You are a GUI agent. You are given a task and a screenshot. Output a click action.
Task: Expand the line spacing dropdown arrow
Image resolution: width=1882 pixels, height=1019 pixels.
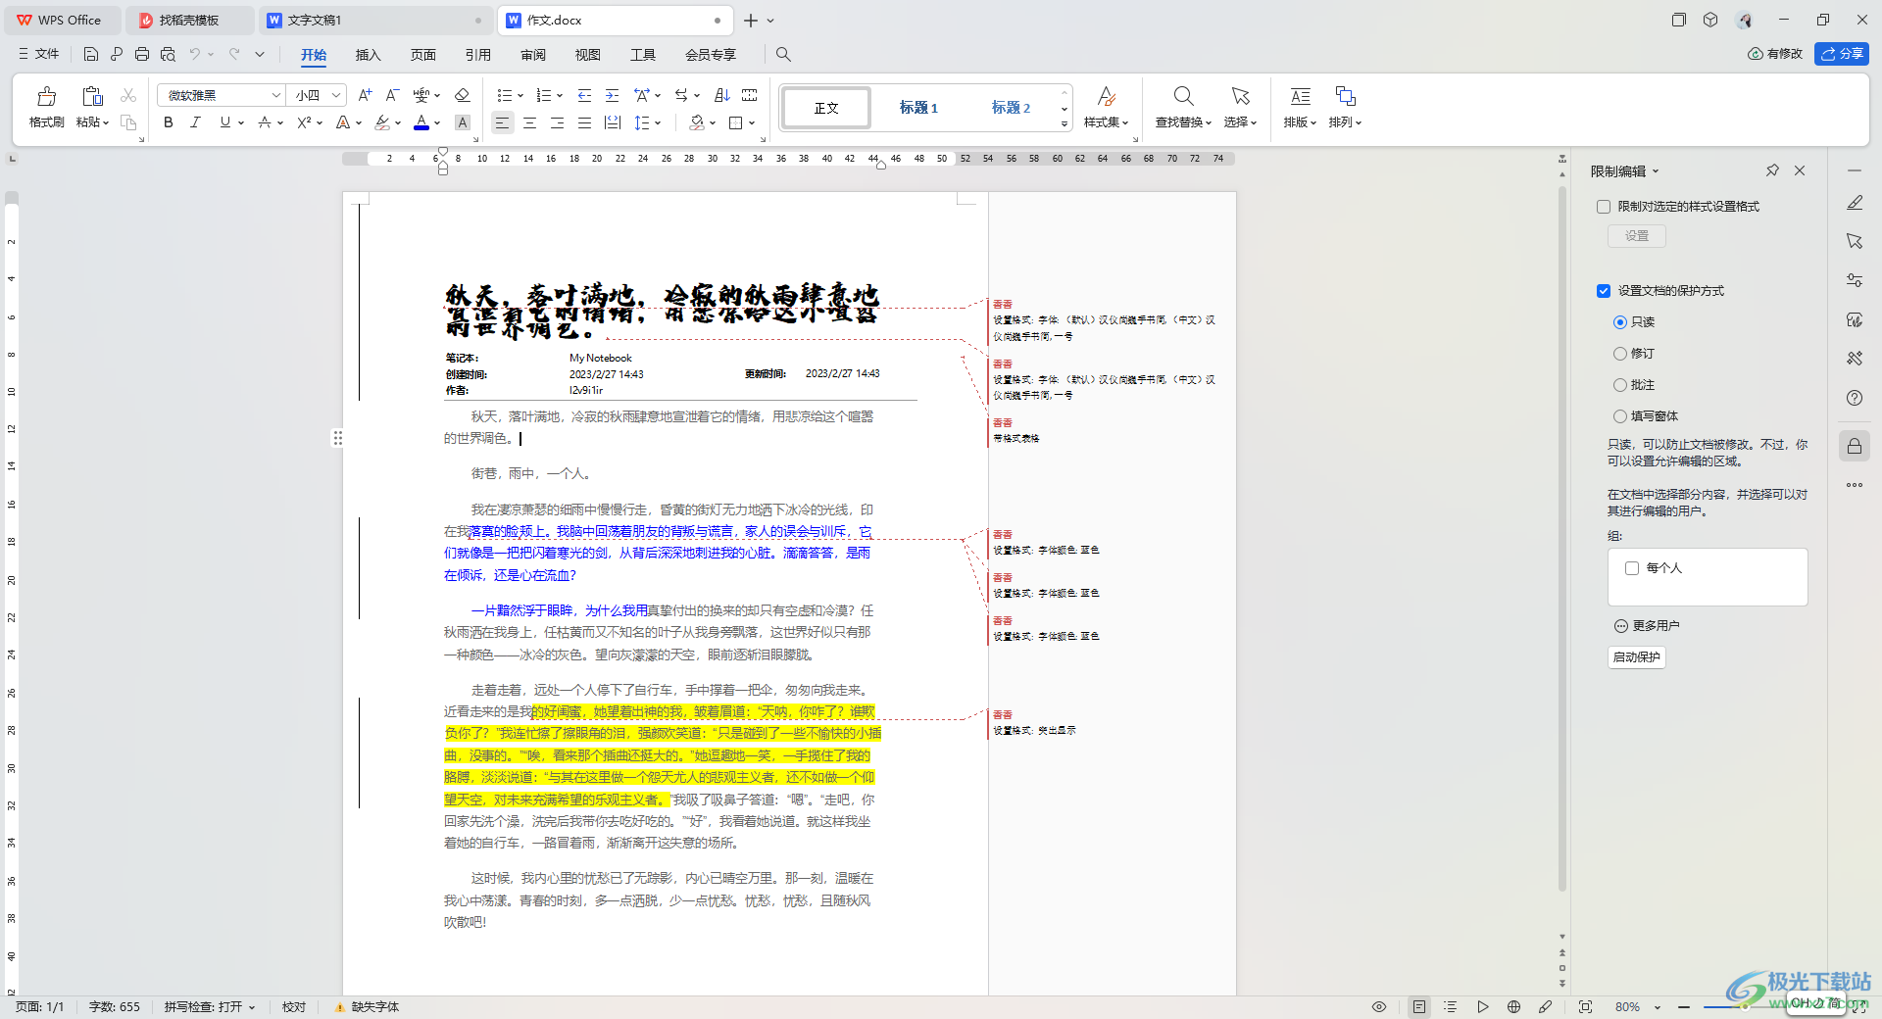click(659, 123)
